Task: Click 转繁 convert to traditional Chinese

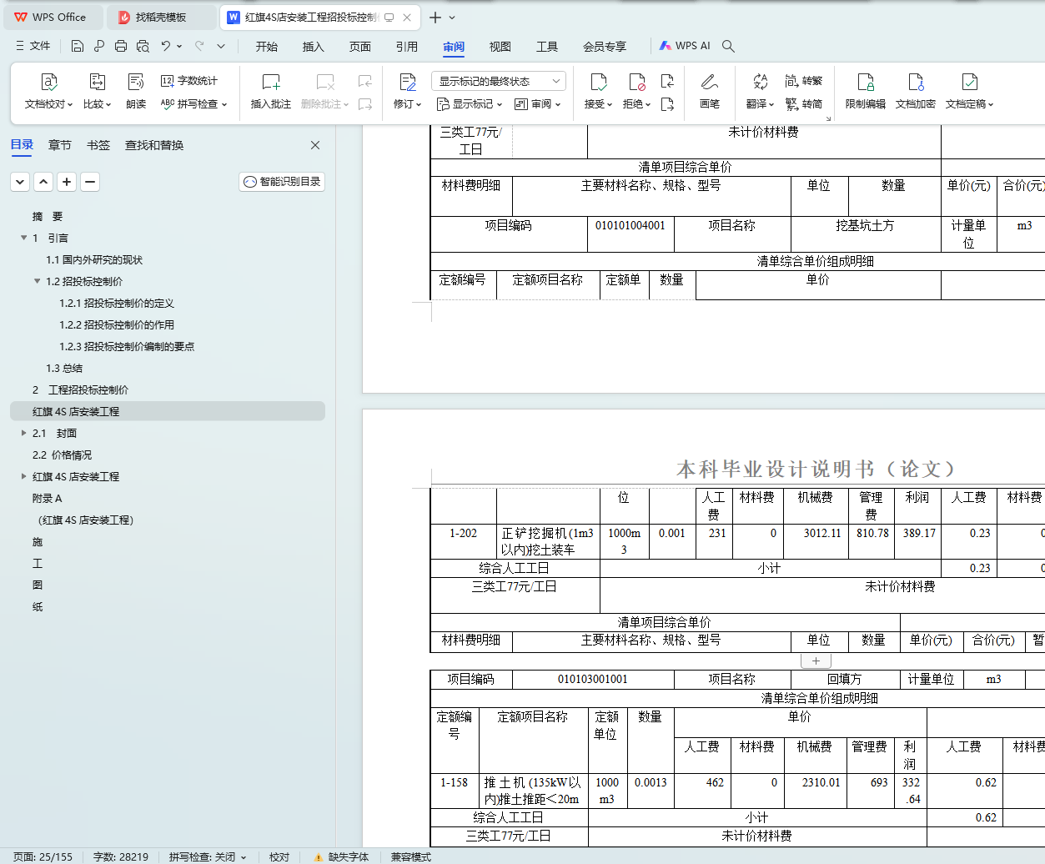Action: [x=804, y=81]
